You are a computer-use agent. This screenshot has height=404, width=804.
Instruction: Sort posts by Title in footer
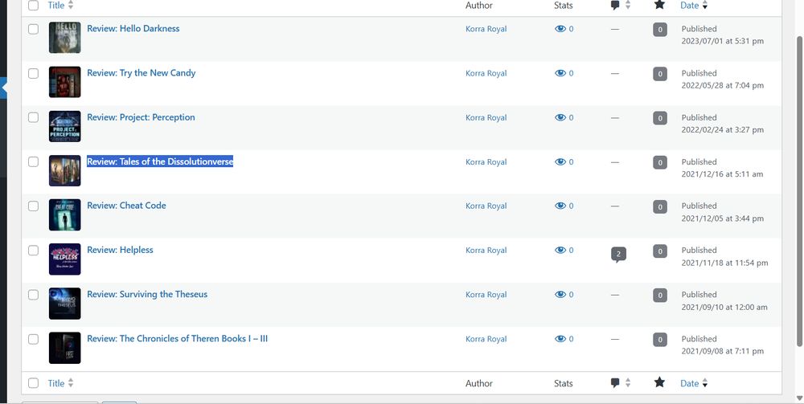(x=60, y=383)
